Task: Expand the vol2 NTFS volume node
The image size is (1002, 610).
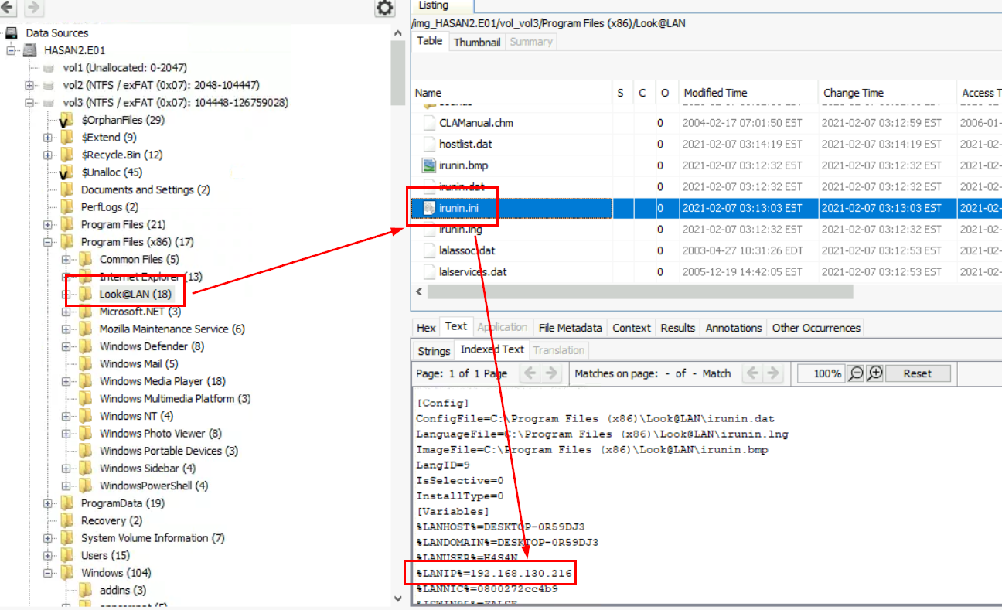Action: 29,85
